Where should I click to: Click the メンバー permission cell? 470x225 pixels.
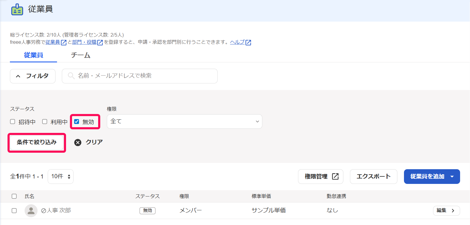pyautogui.click(x=191, y=211)
